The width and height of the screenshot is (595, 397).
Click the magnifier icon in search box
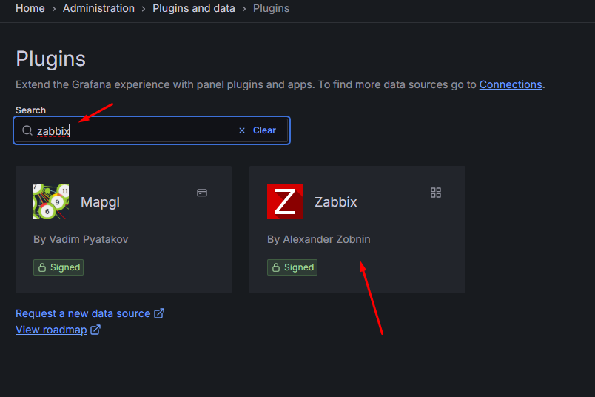(x=27, y=130)
